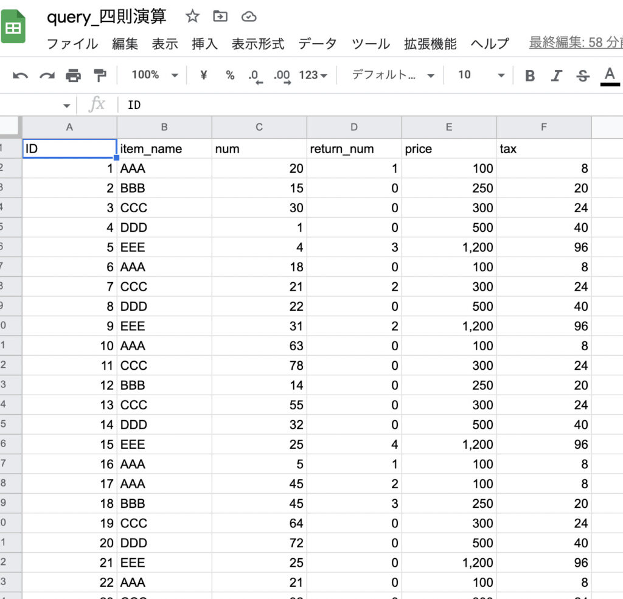This screenshot has width=623, height=599.
Task: Toggle bold formatting
Action: tap(530, 75)
